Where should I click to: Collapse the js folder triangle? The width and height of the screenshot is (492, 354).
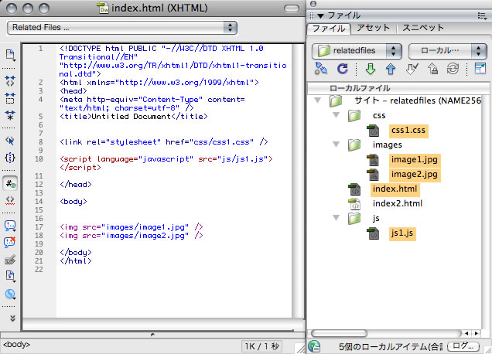336,218
